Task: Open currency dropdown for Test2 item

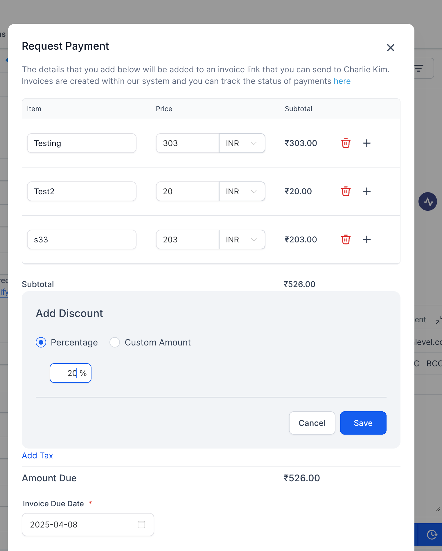Action: tap(242, 191)
